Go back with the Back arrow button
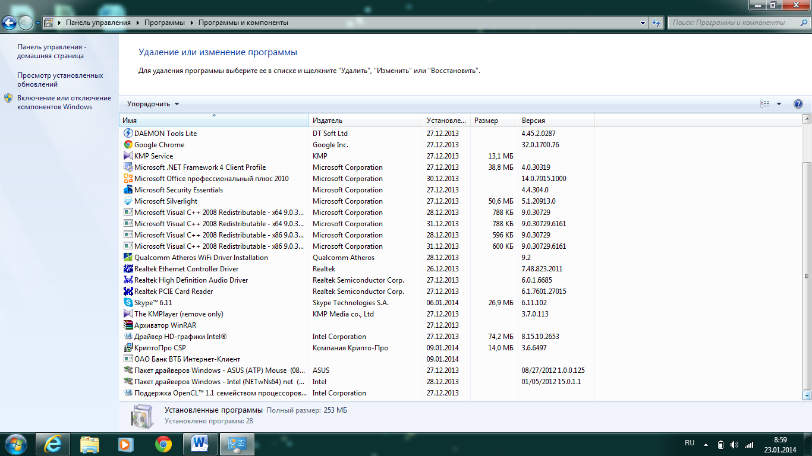 point(10,23)
